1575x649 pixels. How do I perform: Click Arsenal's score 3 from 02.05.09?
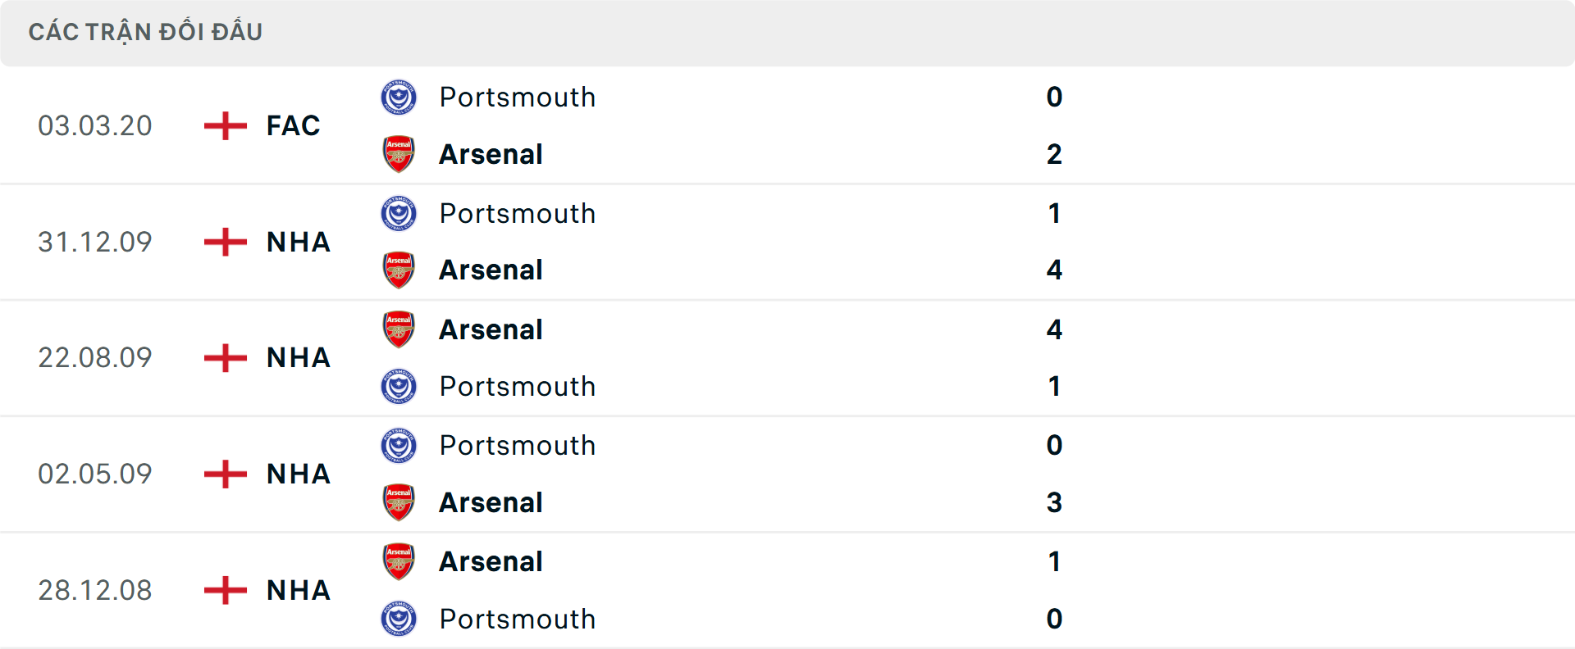[1056, 502]
